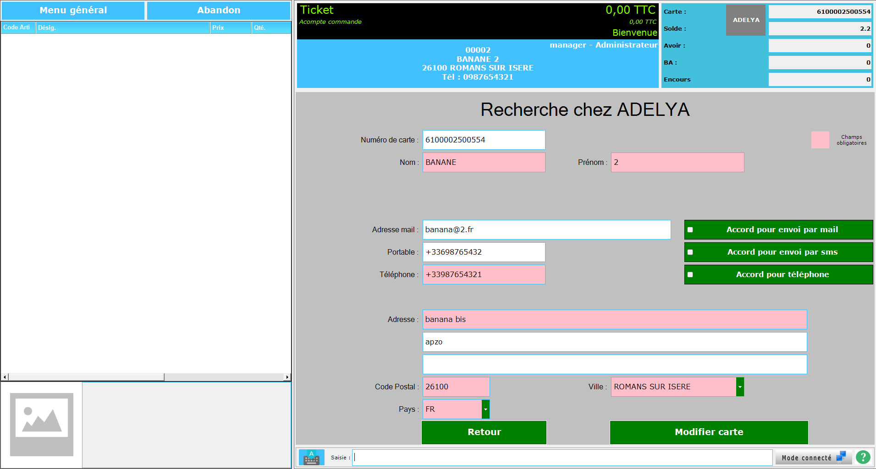Open Menu général
This screenshot has height=469, width=876.
[73, 11]
